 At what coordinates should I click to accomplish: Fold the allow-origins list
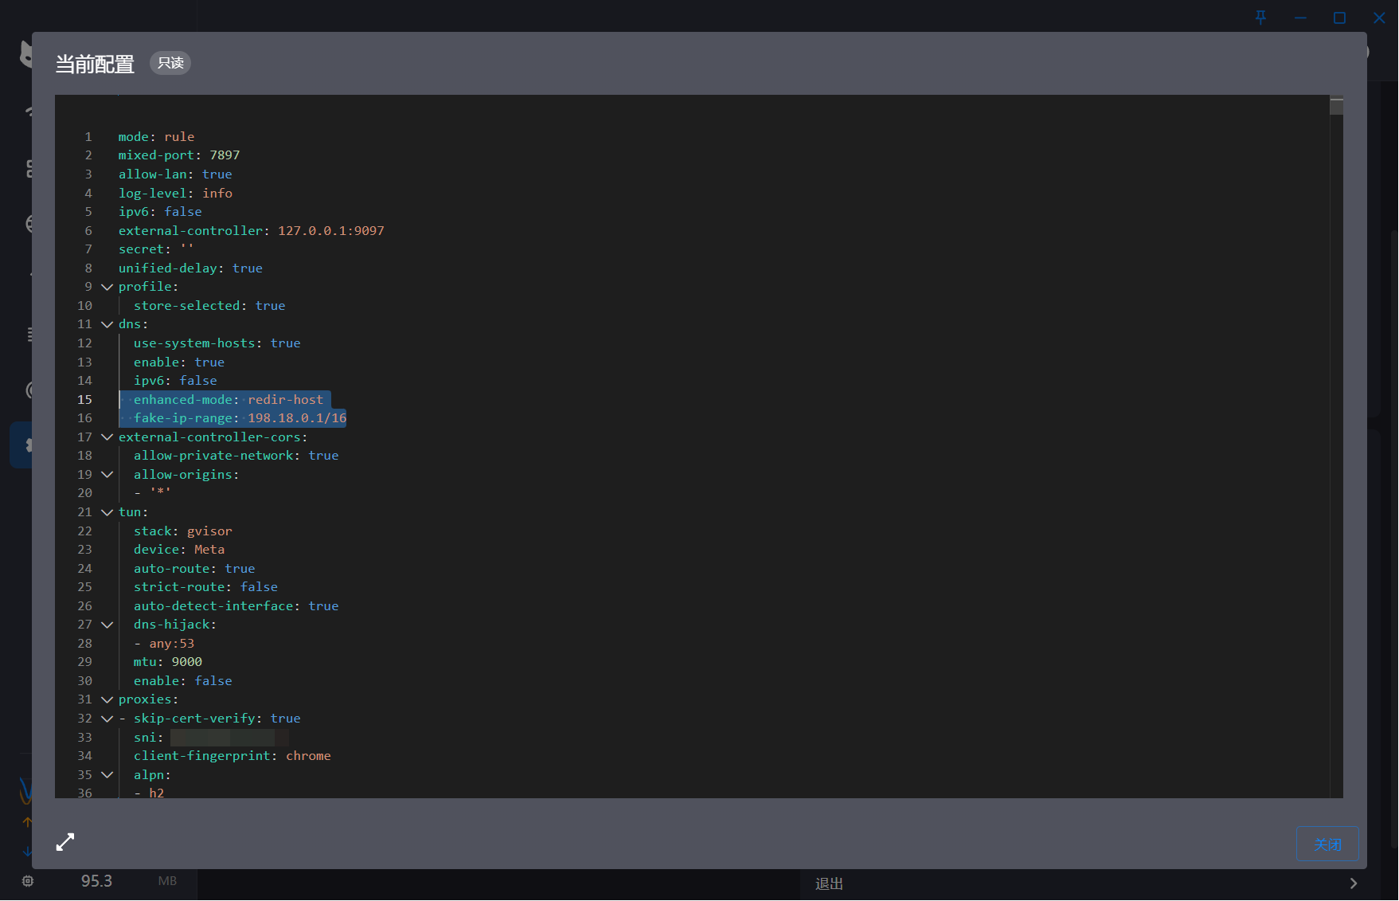[107, 475]
